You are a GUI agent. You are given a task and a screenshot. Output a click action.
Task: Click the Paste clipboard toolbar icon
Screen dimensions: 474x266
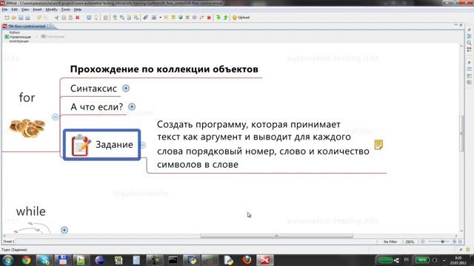[70, 18]
